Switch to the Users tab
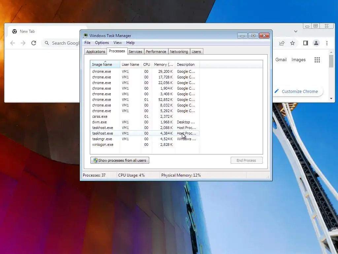Screen dimensions: 338x254 click(196, 51)
